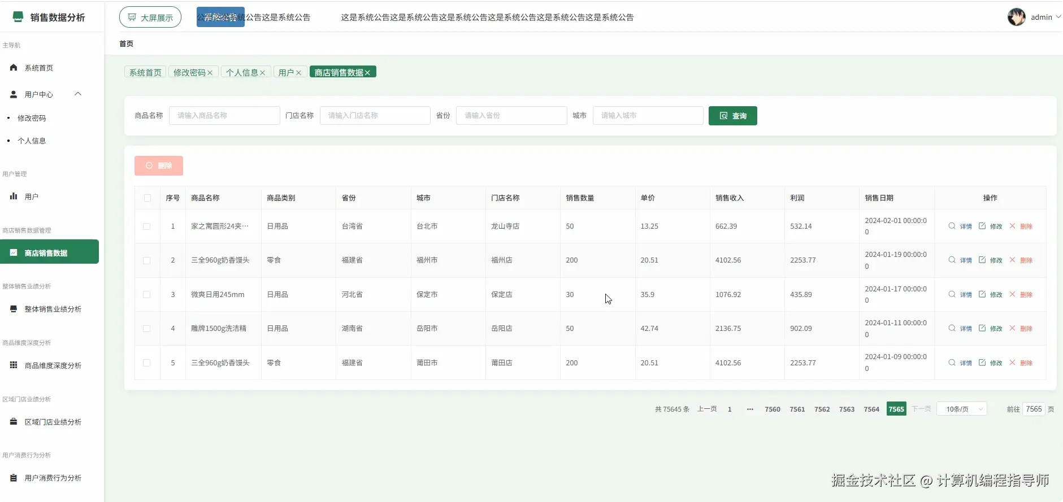Screen dimensions: 1063x502
Task: Click the person icon beside 用户中心
Action: pyautogui.click(x=14, y=94)
